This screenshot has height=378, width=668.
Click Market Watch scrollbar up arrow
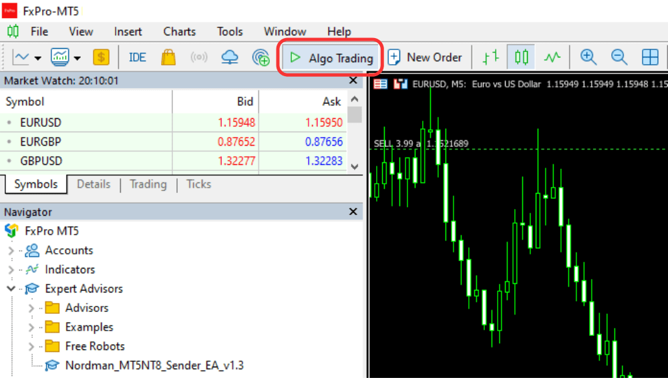click(355, 99)
